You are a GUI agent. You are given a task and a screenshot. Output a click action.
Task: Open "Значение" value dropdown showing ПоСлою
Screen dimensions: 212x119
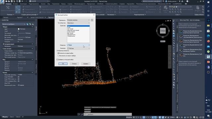pyautogui.click(x=78, y=48)
